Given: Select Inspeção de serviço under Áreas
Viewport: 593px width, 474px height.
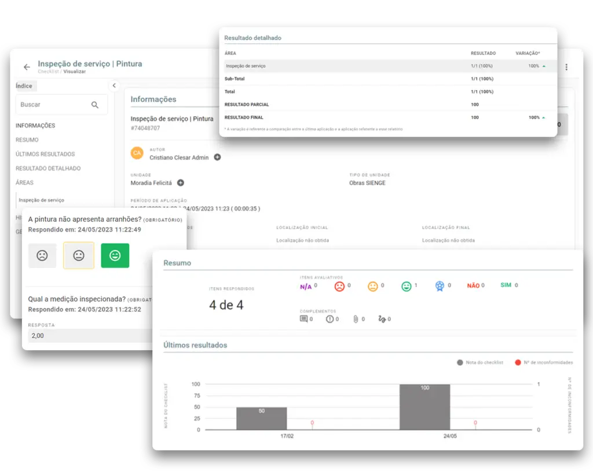Looking at the screenshot, I should [41, 200].
